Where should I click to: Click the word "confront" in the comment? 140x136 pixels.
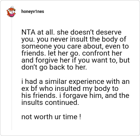click(96, 53)
